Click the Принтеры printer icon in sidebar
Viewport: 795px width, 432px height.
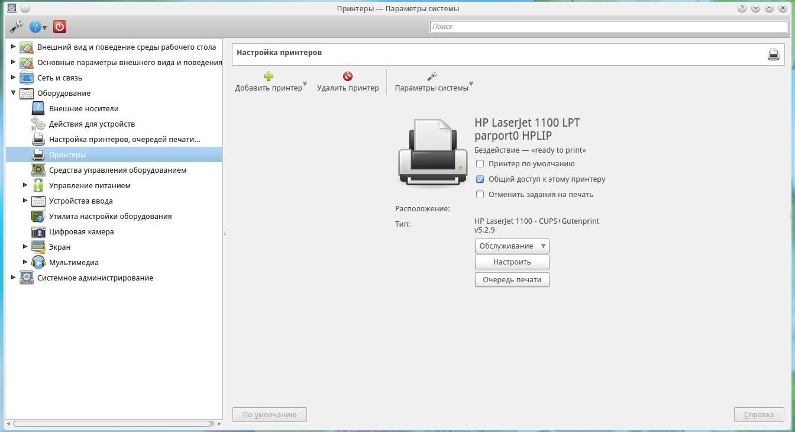38,154
